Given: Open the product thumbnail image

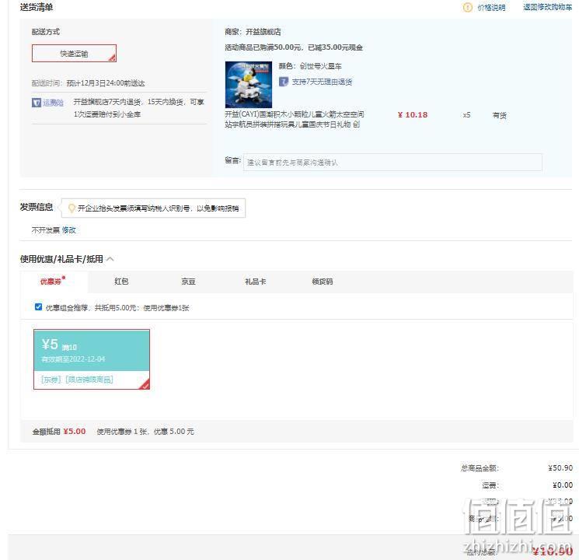Looking at the screenshot, I should [249, 85].
